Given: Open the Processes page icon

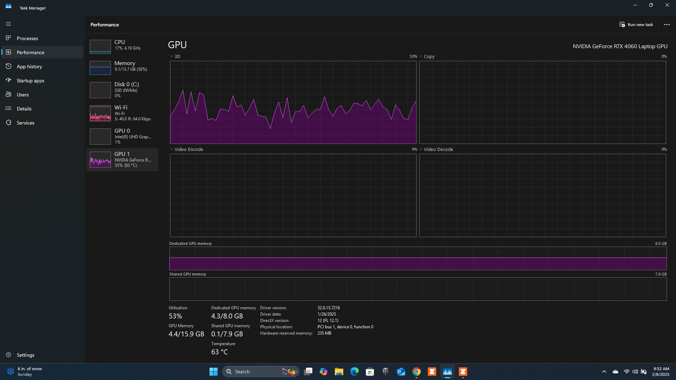Looking at the screenshot, I should coord(8,38).
